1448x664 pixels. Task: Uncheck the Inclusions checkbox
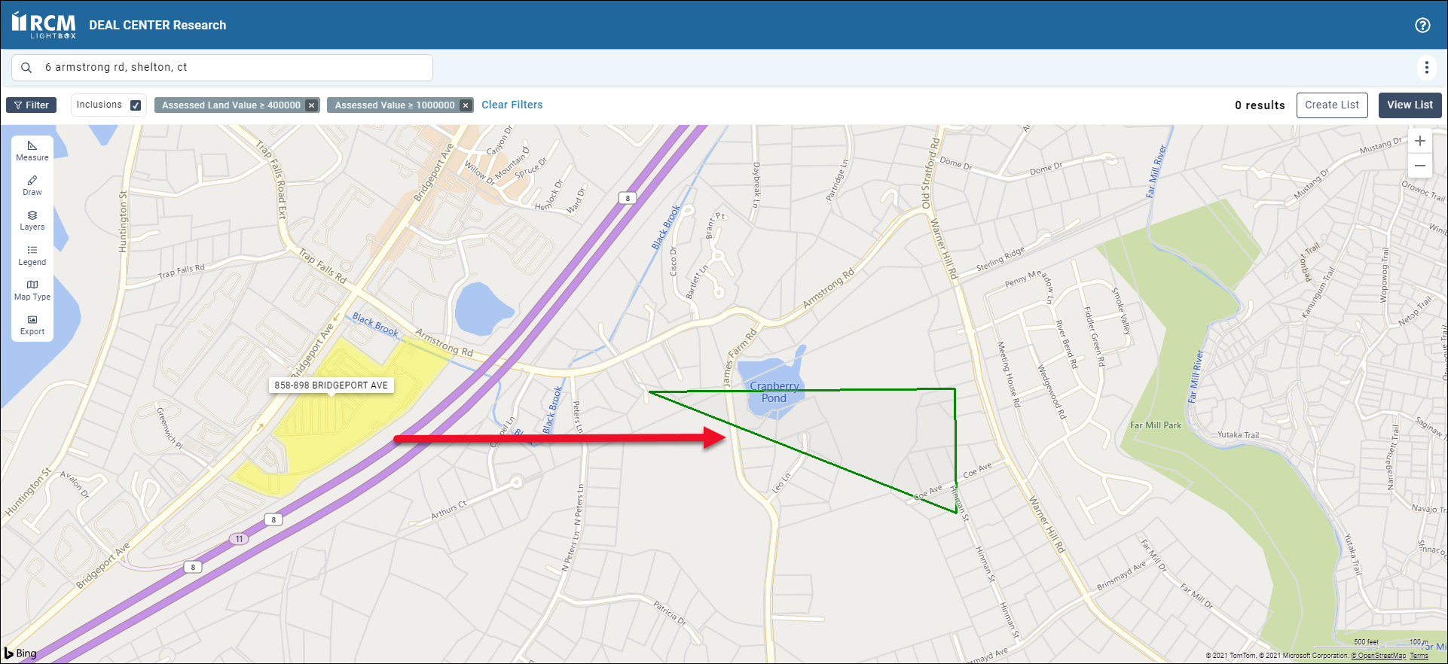pyautogui.click(x=136, y=105)
